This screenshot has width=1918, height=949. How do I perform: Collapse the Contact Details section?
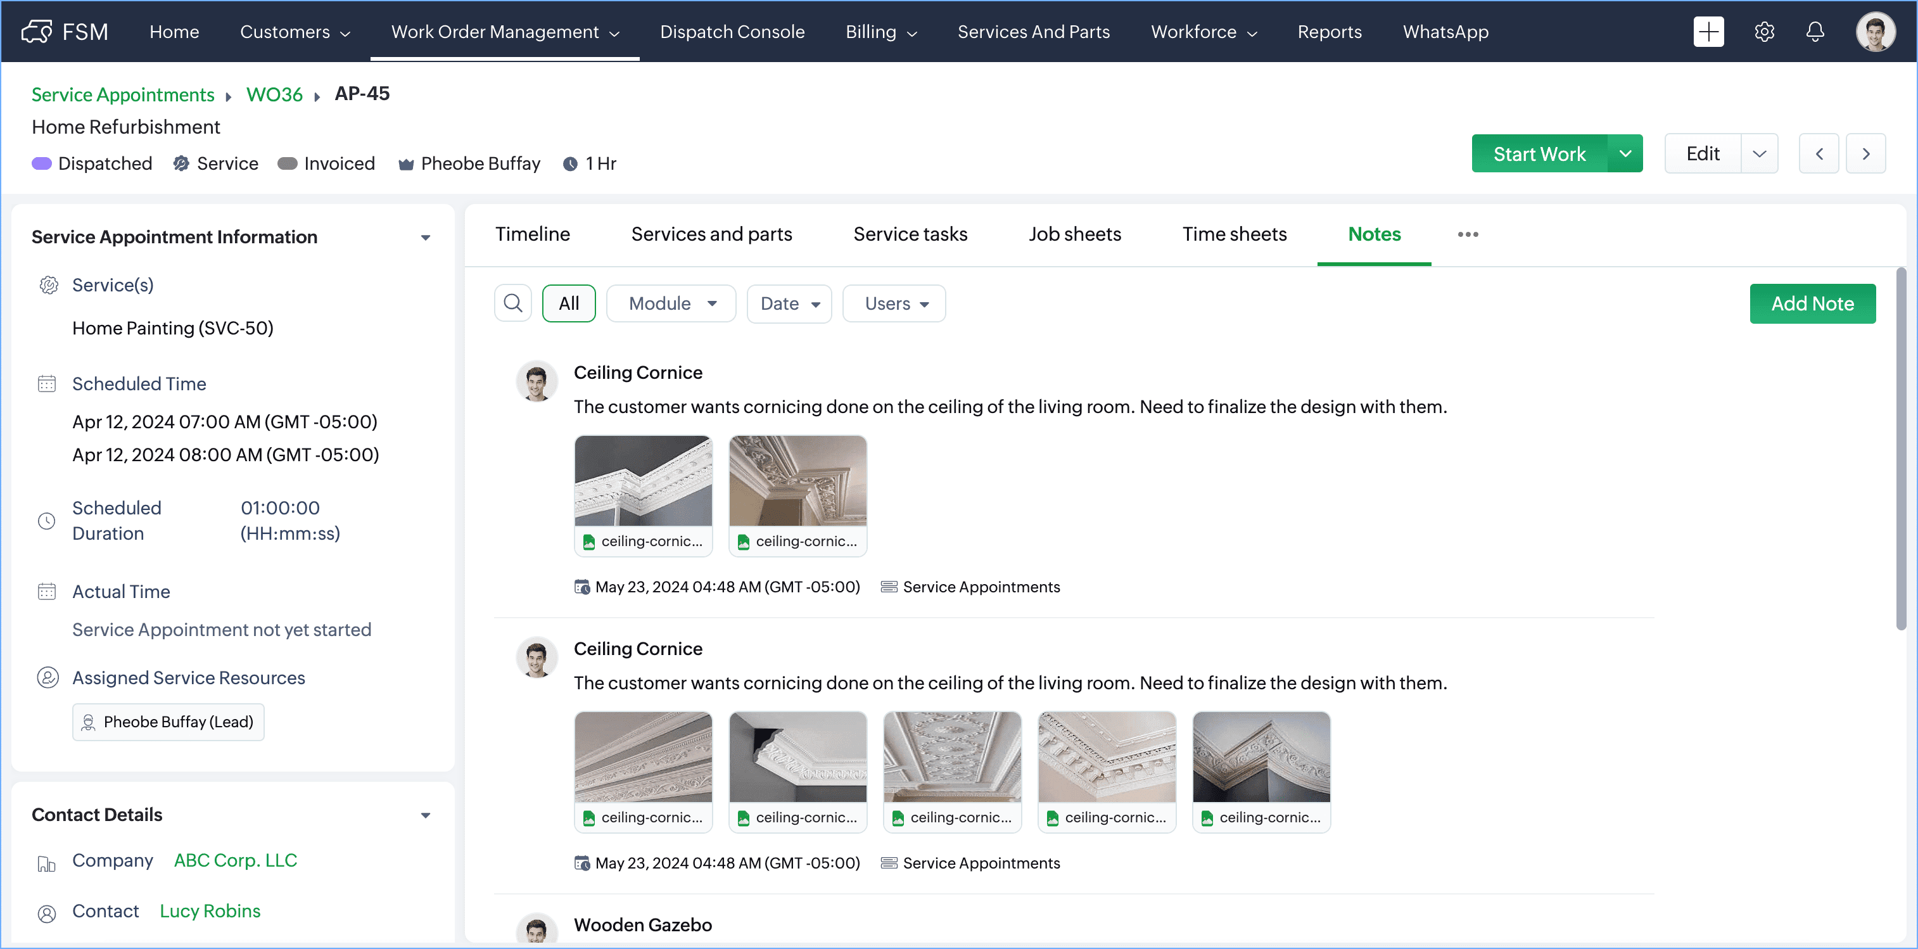click(425, 815)
